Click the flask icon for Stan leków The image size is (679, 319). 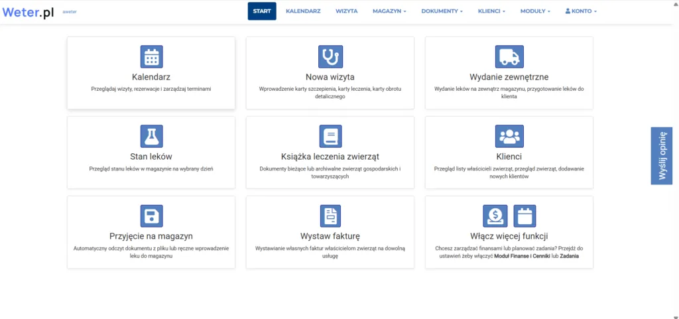[152, 137]
